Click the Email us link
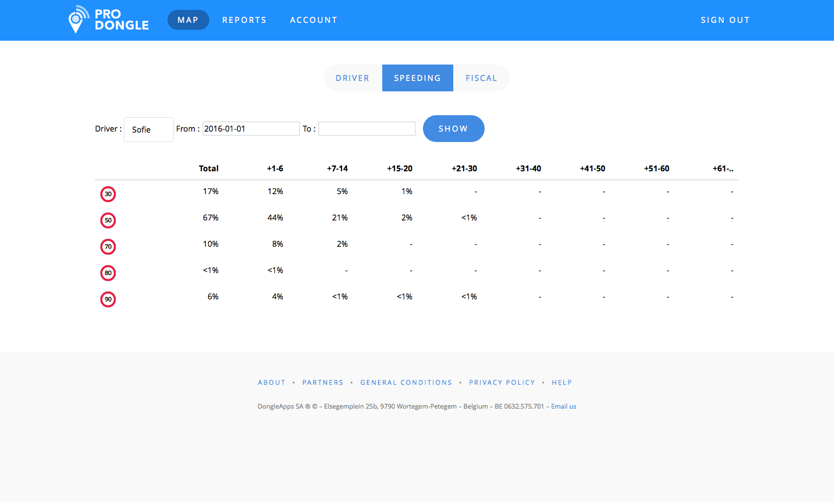The image size is (834, 502). 564,406
